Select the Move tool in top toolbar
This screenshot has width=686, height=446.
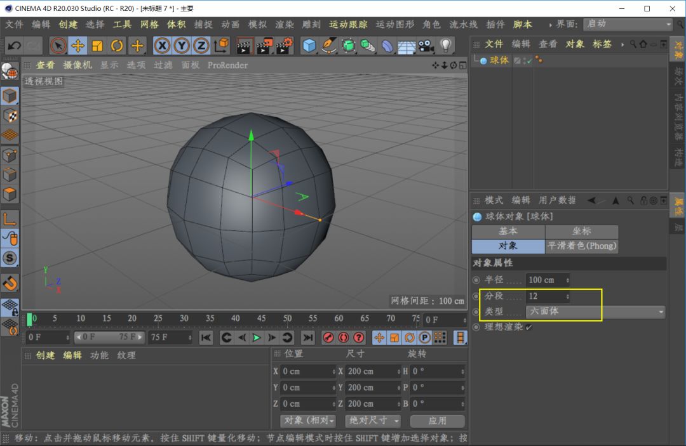78,46
